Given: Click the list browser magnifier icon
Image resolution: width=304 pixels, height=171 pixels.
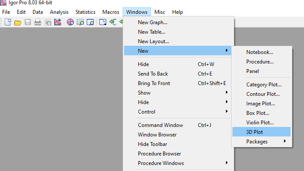Looking at the screenshot, I should pyautogui.click(x=80, y=22).
